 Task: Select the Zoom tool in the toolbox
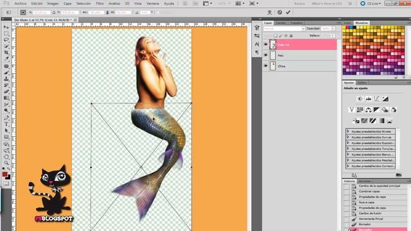click(x=6, y=163)
